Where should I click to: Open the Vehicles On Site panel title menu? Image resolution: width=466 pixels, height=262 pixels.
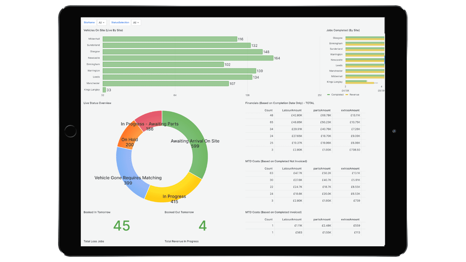[103, 30]
